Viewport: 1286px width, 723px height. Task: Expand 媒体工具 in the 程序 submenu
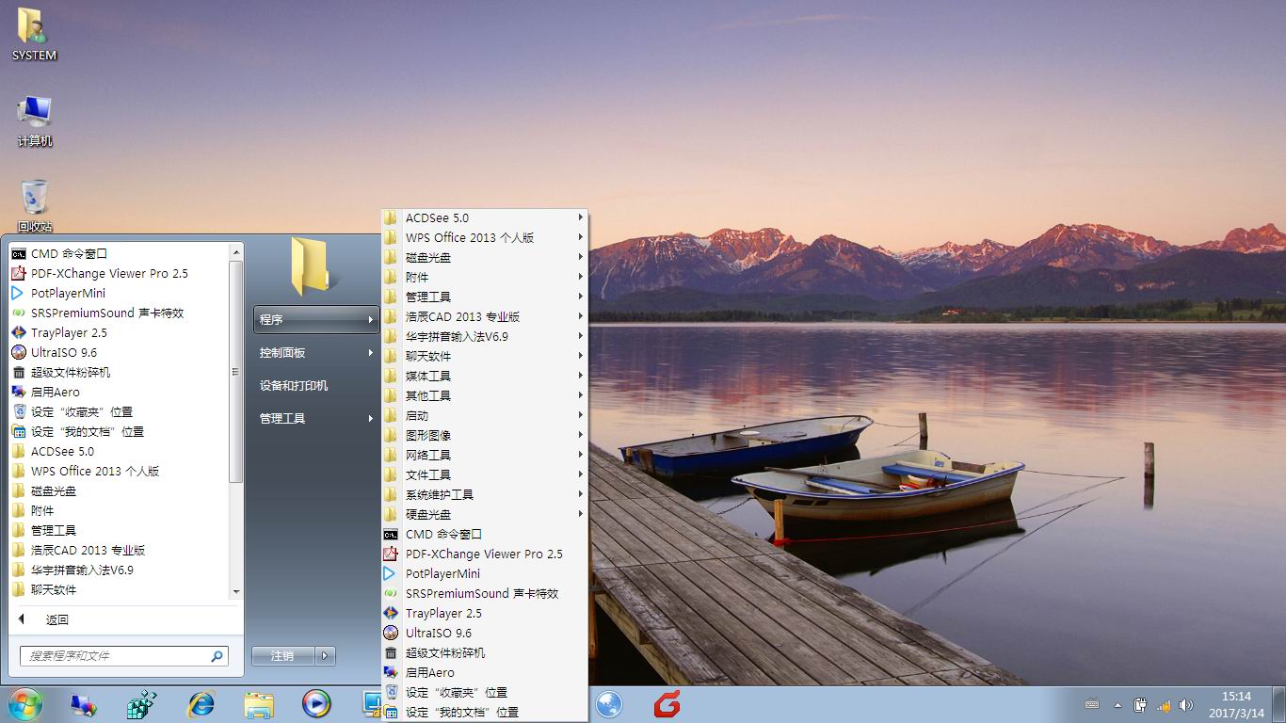click(484, 376)
